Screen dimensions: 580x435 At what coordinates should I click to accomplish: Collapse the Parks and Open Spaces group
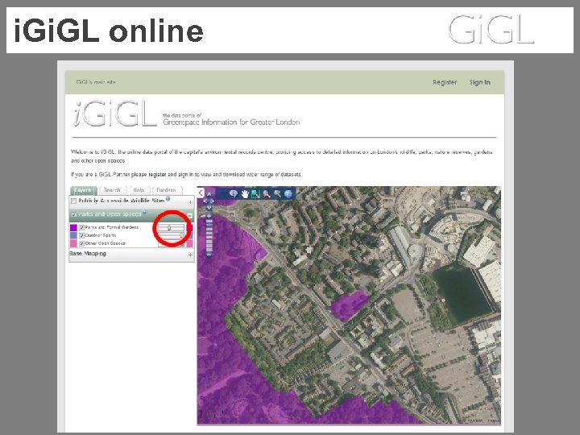190,216
